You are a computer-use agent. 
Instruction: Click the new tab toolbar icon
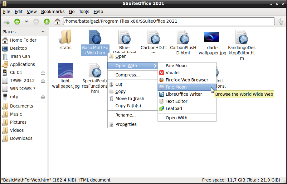pos(7,21)
